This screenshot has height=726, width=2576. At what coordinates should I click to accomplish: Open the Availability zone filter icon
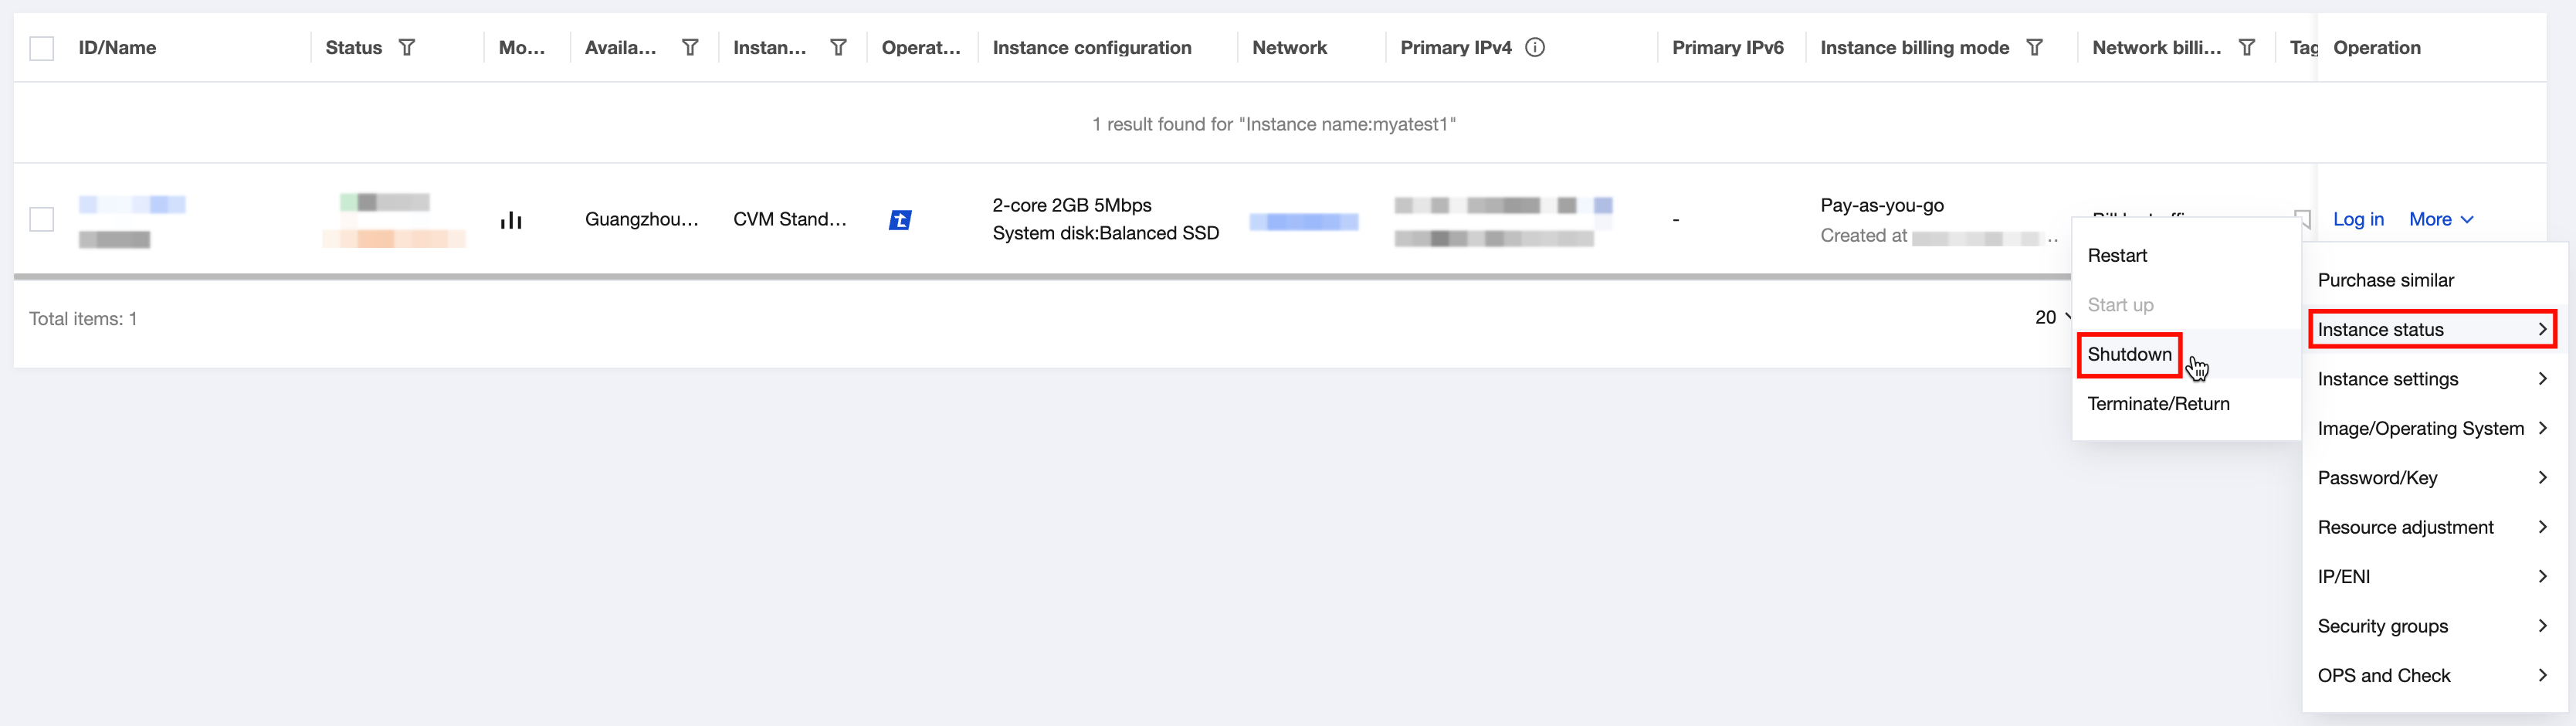point(690,47)
